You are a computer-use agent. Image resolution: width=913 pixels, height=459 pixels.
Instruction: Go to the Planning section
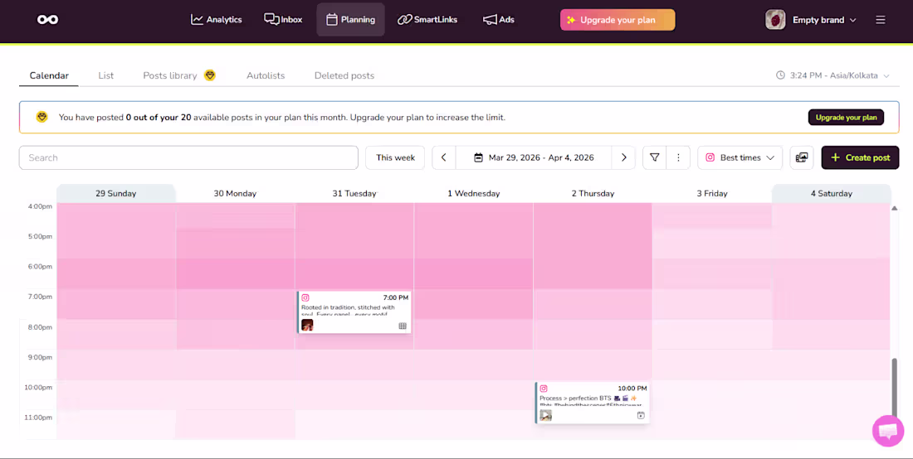(x=350, y=20)
